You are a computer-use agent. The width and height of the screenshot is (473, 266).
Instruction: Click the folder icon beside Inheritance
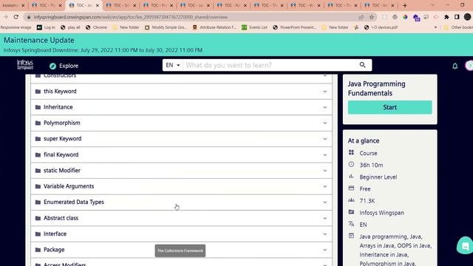[x=38, y=107]
